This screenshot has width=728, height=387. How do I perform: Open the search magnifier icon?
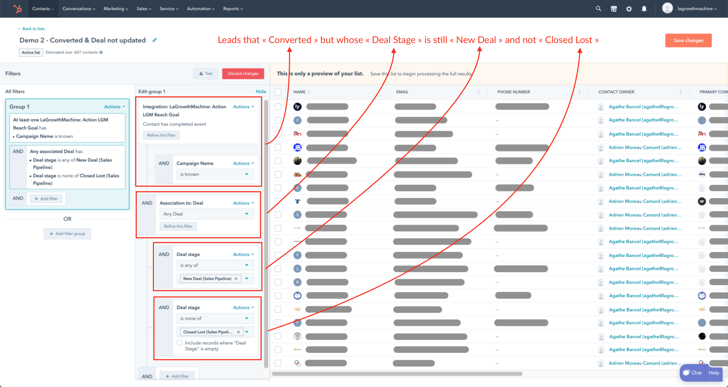[598, 9]
